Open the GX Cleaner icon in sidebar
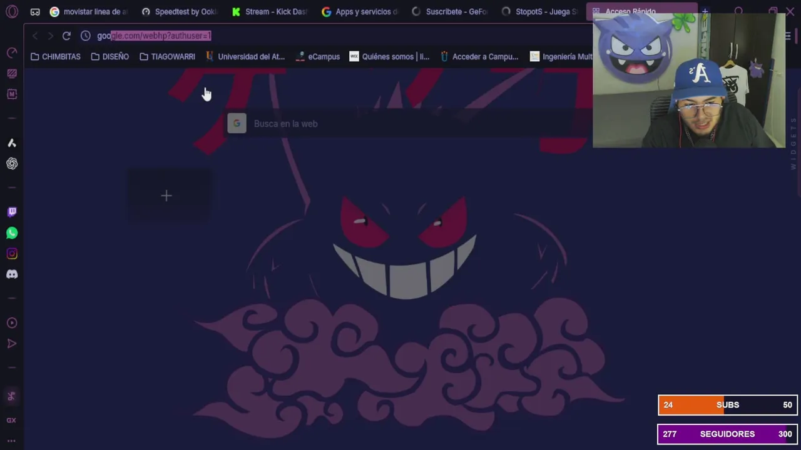Image resolution: width=801 pixels, height=450 pixels. coord(12,74)
